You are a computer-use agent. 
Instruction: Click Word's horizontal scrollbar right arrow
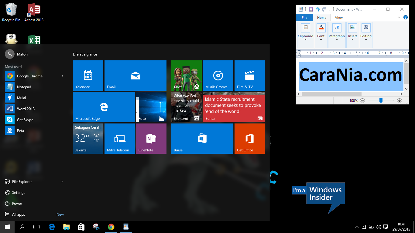[402, 94]
